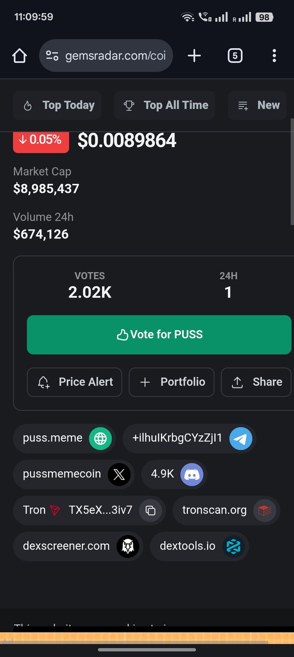The image size is (294, 657).
Task: Open the puss.meme website globe icon
Action: (100, 438)
